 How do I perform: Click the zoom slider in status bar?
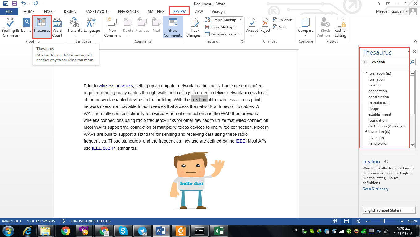coord(384,221)
